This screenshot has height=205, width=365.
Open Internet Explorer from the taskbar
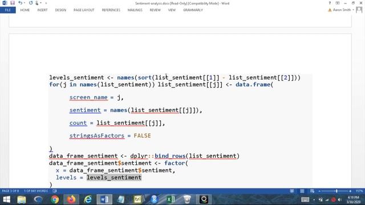click(x=88, y=199)
